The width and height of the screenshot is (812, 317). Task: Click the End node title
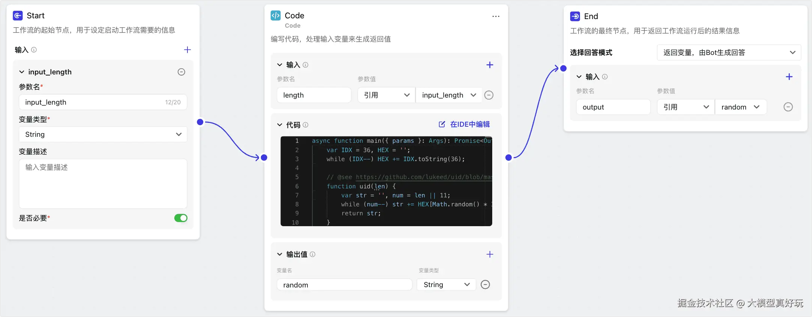click(591, 16)
